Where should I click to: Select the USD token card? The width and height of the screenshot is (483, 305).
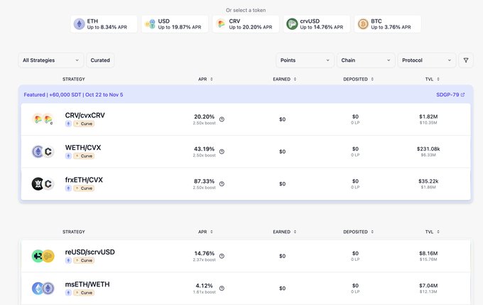pos(175,24)
